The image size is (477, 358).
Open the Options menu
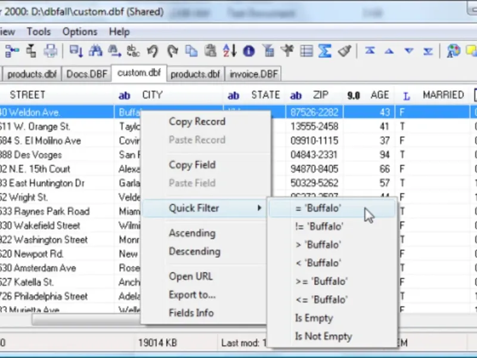tap(80, 32)
